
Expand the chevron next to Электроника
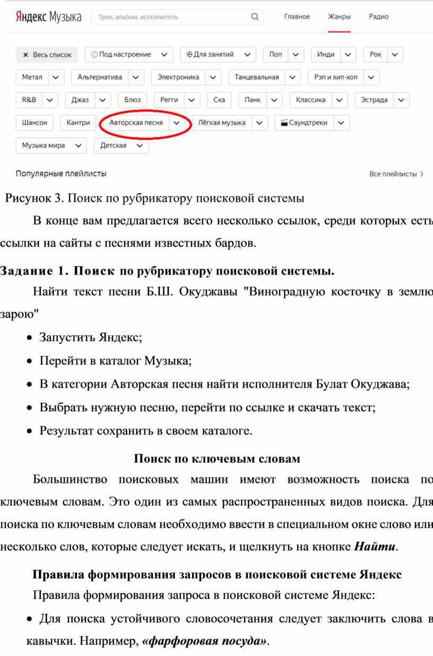213,78
